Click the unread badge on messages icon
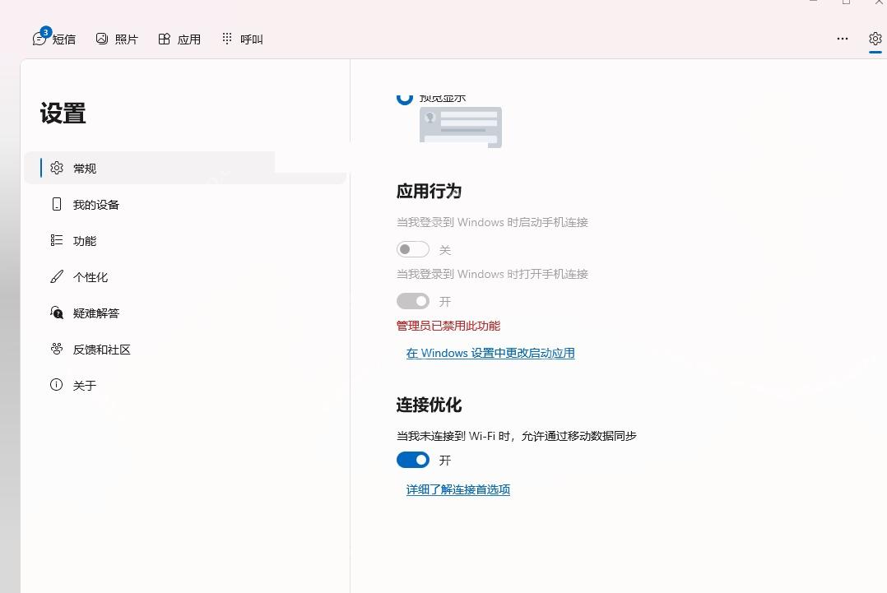This screenshot has height=593, width=887. [45, 32]
